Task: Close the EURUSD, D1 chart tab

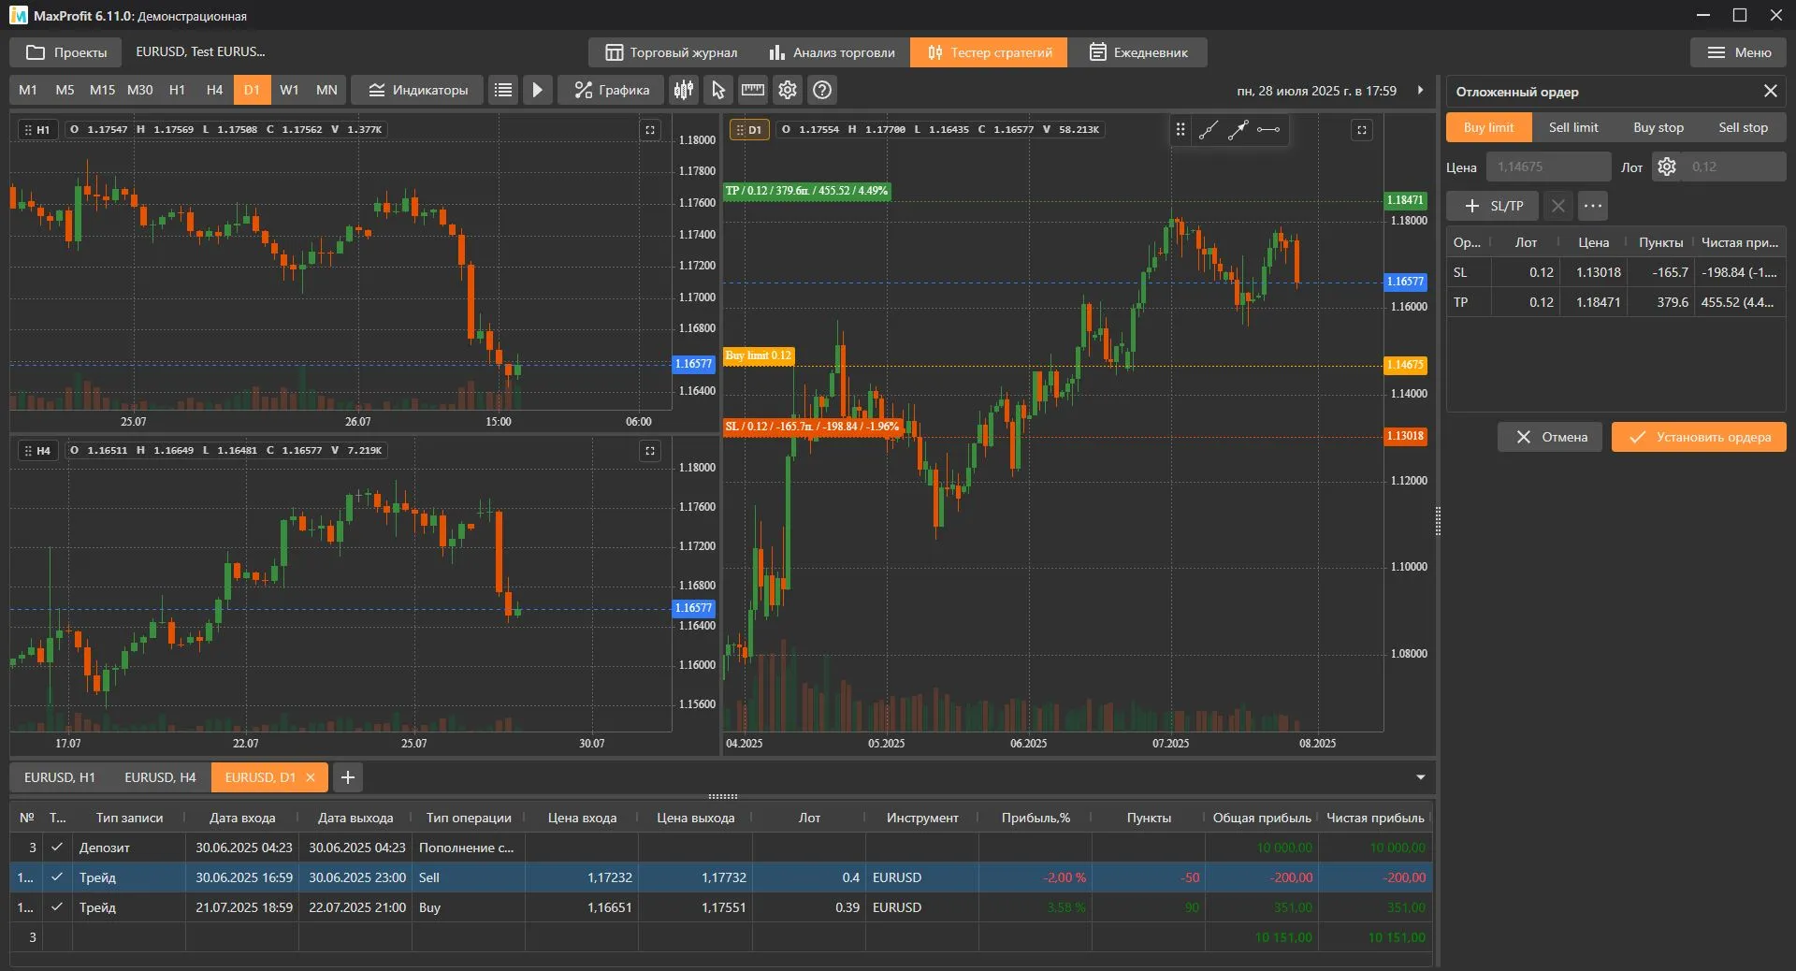Action: [x=311, y=777]
